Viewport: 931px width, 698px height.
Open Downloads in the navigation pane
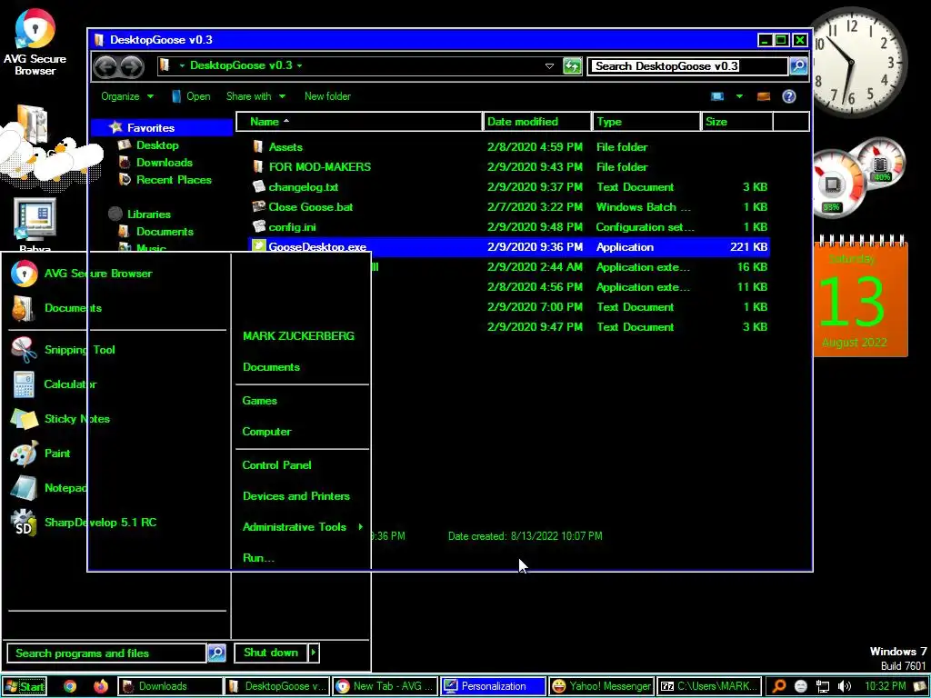point(165,162)
